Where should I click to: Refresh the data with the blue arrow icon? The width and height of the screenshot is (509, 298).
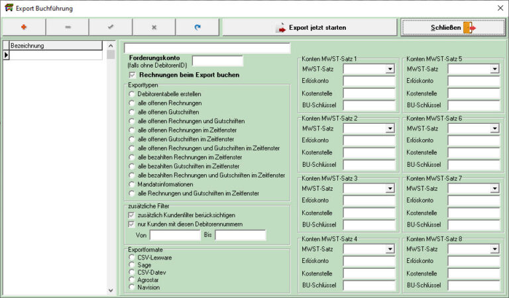[x=198, y=27]
